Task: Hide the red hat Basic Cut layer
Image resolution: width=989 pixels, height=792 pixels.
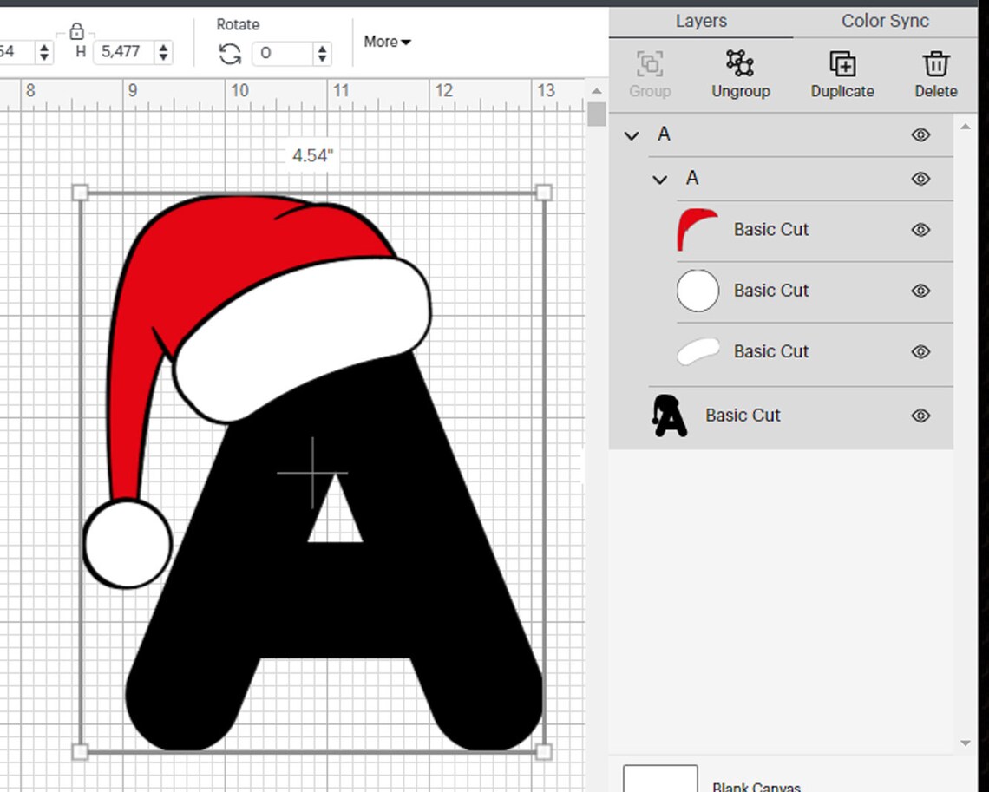Action: (x=921, y=230)
